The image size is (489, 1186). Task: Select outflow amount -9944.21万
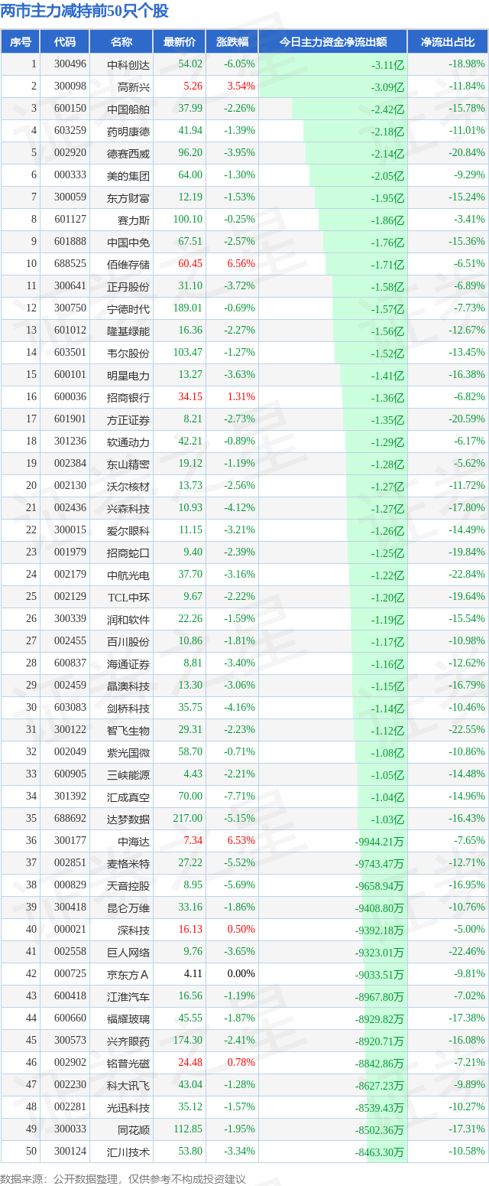[380, 842]
